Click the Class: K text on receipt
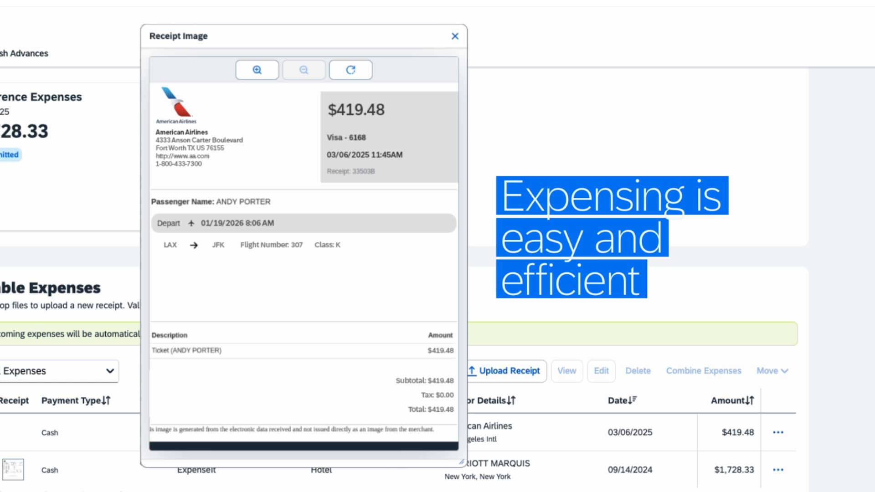 coord(327,245)
